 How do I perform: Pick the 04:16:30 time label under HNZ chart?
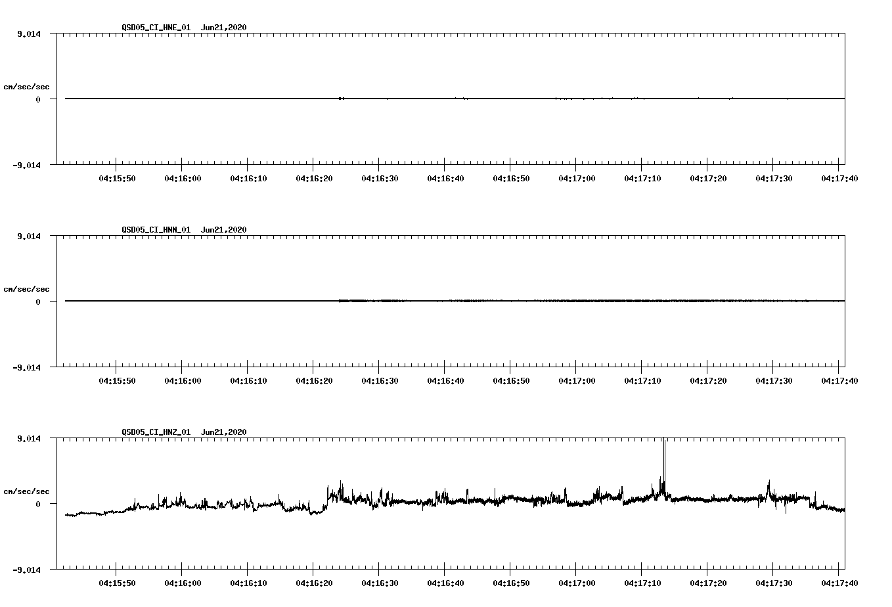(380, 583)
